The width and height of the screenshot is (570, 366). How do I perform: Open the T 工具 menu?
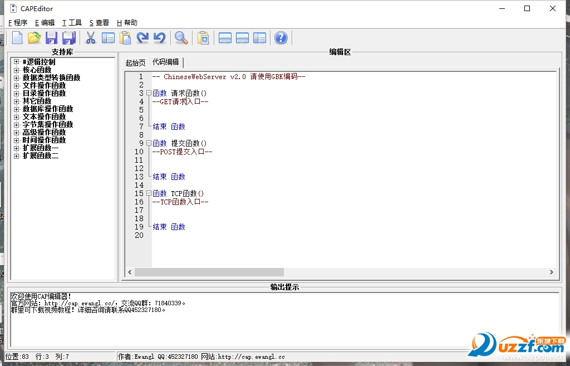pyautogui.click(x=72, y=22)
